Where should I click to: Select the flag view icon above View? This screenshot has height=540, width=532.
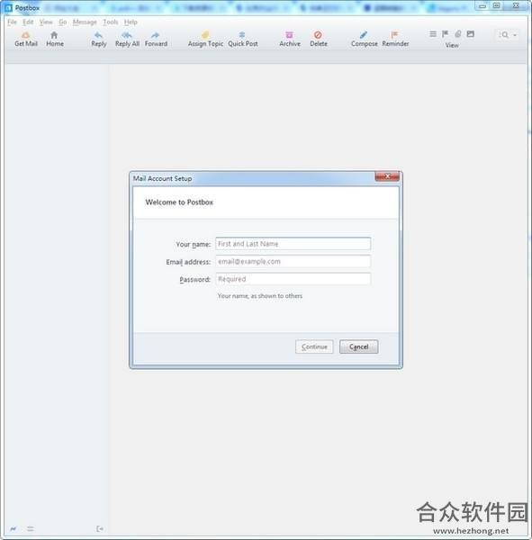coord(446,34)
